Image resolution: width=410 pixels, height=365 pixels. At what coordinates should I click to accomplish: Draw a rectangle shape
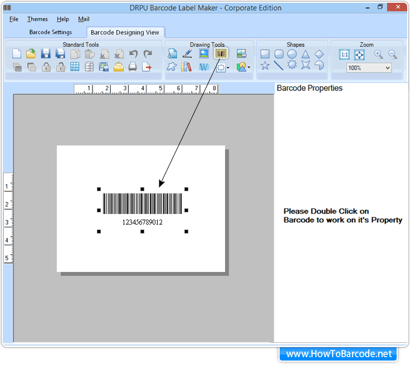click(265, 54)
